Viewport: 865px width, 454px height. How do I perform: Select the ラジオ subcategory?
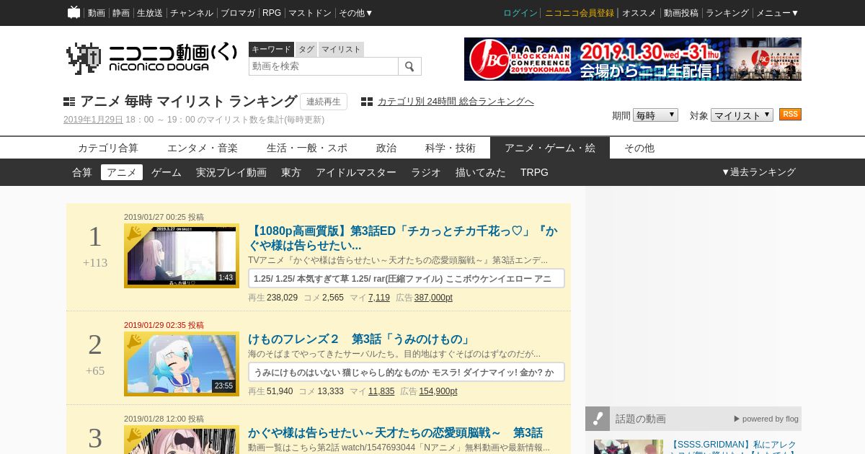coord(426,172)
